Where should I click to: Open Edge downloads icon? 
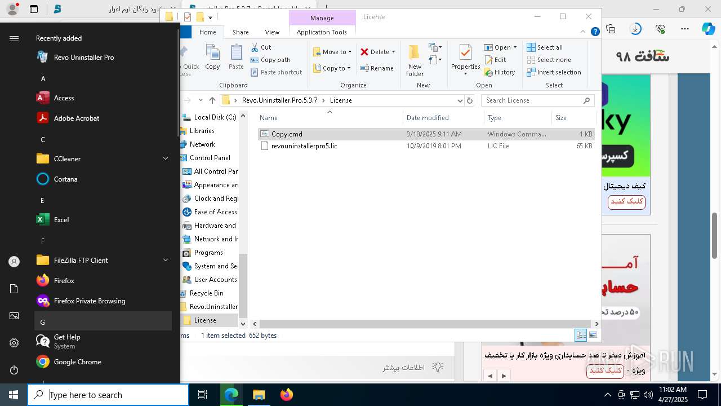point(635,28)
